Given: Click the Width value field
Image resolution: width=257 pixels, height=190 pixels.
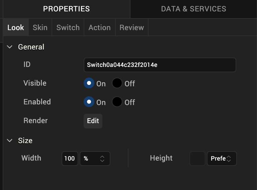Looking at the screenshot, I should point(70,159).
